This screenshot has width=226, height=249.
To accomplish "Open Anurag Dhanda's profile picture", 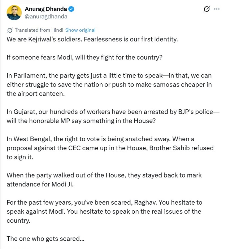I will pyautogui.click(x=14, y=13).
